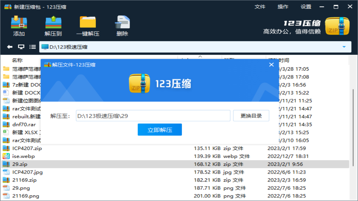Click the 更换目录 button
The image size is (358, 201).
pyautogui.click(x=251, y=116)
